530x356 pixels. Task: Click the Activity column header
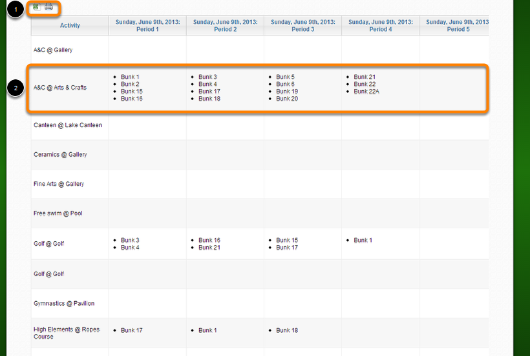70,25
